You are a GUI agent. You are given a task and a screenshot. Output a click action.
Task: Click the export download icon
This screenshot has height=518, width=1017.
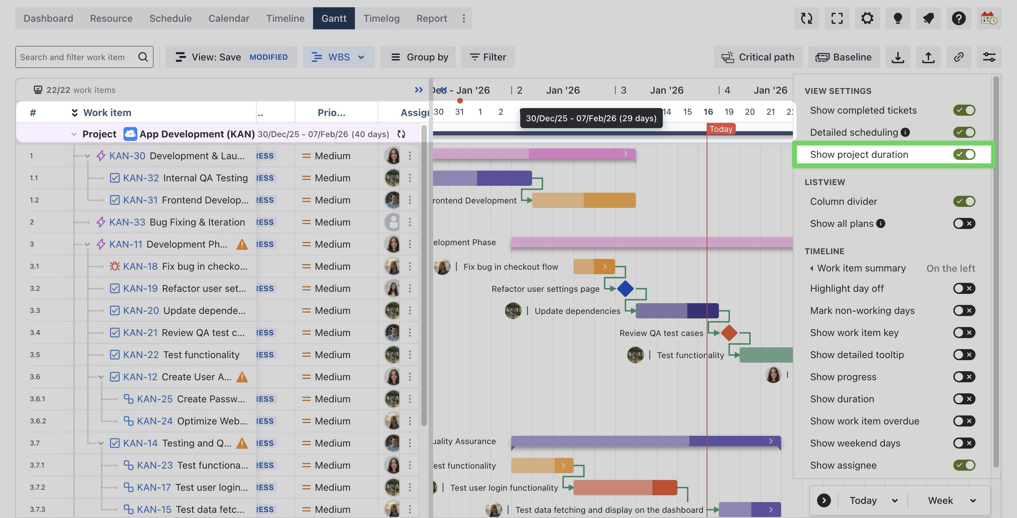tap(898, 57)
